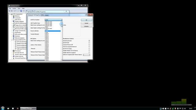Select the Security Devices icon
The image size is (196, 110).
pyautogui.click(x=13, y=53)
